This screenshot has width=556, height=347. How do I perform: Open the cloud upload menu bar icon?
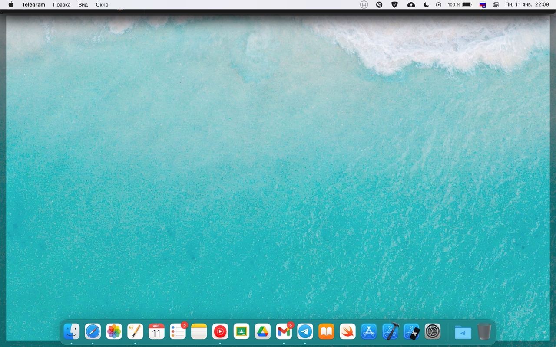tap(411, 5)
